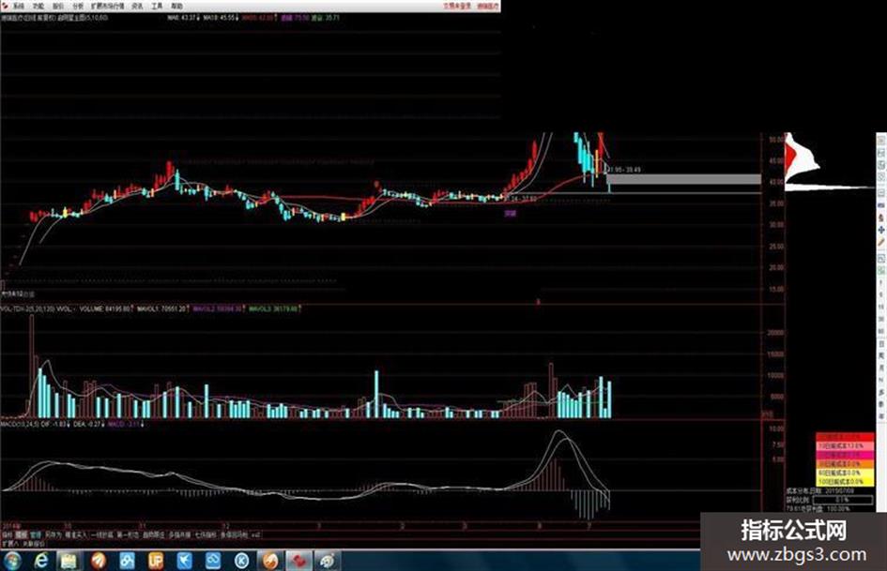Click the gray highlighted price gap bar
This screenshot has height=571, width=887.
pyautogui.click(x=684, y=179)
